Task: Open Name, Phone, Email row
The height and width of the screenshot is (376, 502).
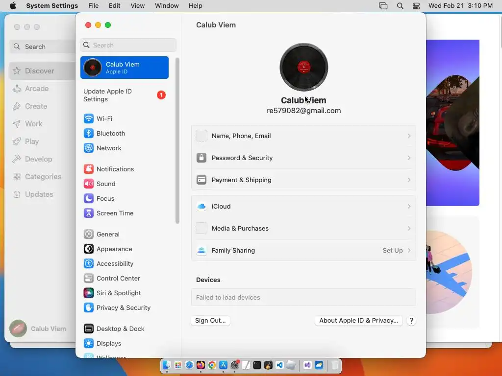Action: 303,136
